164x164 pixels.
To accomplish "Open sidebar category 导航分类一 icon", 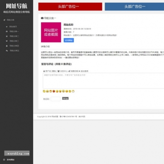I will click(6, 32).
